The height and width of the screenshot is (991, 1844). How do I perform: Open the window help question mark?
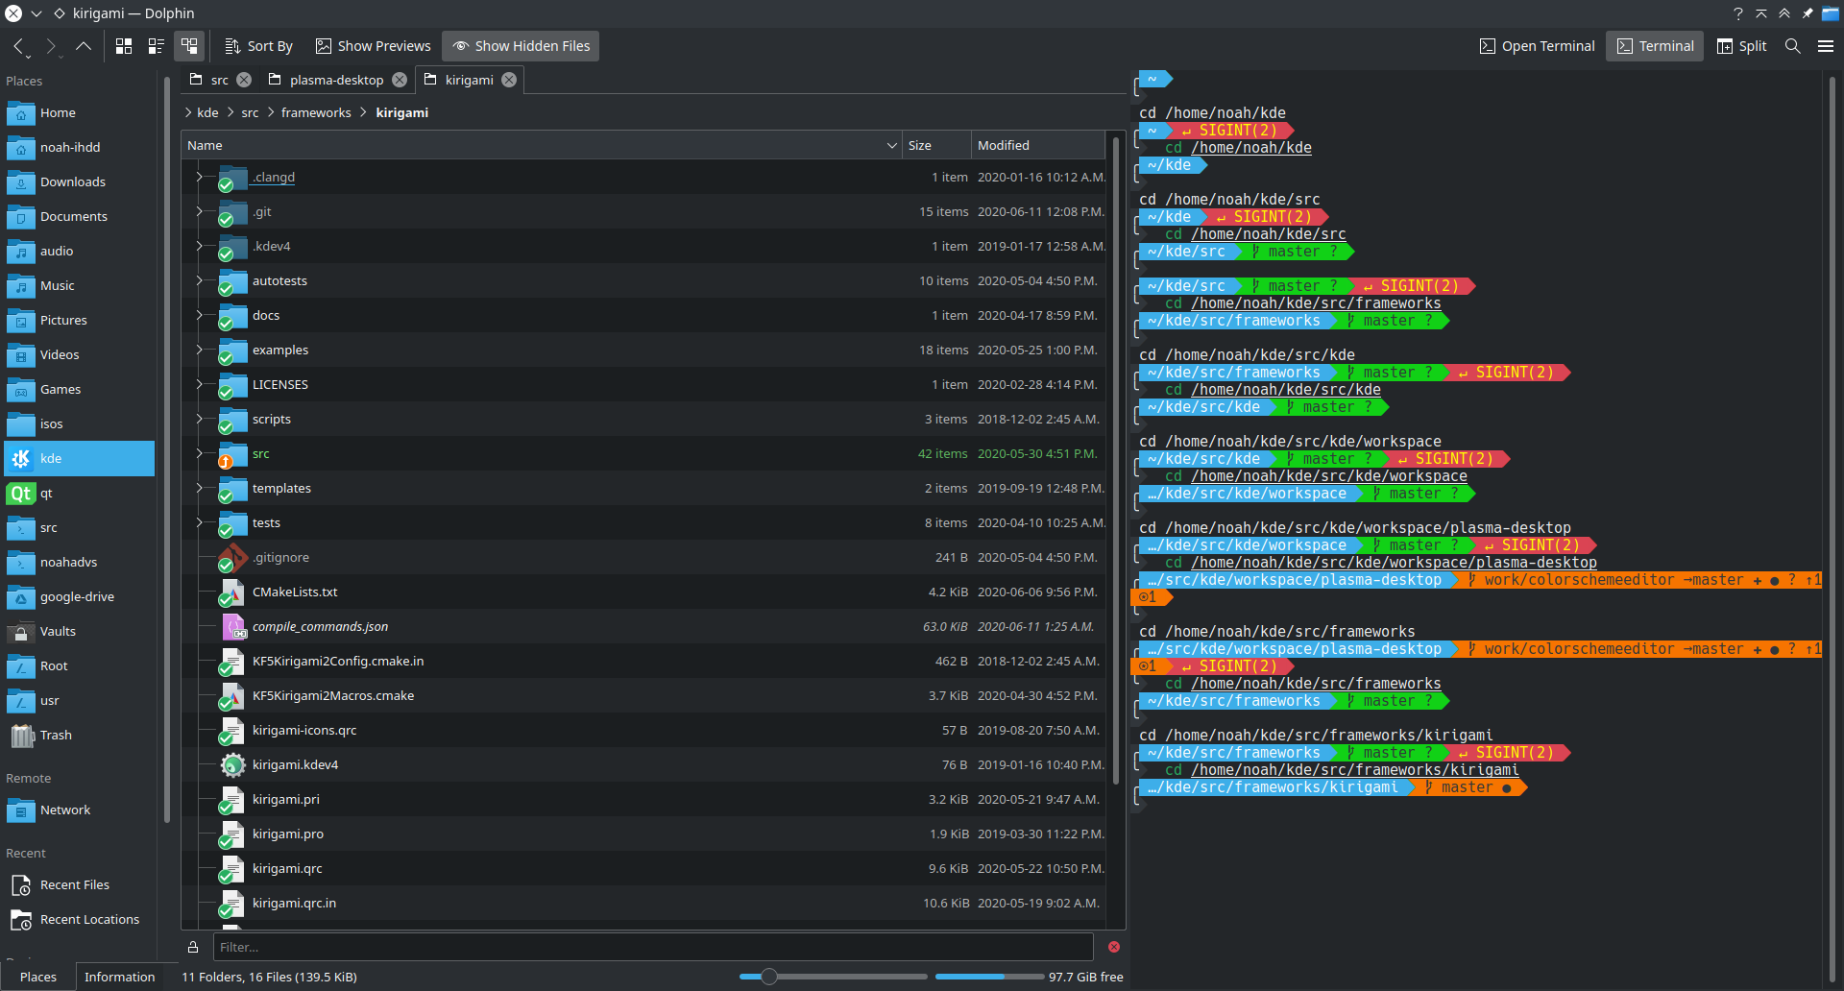pyautogui.click(x=1737, y=13)
